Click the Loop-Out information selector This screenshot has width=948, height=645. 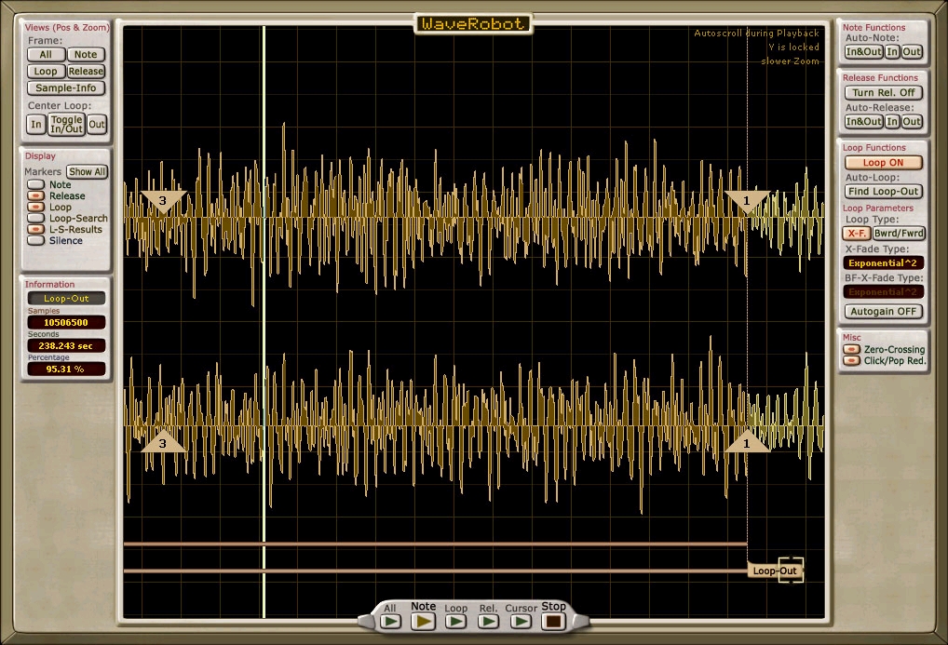(66, 298)
